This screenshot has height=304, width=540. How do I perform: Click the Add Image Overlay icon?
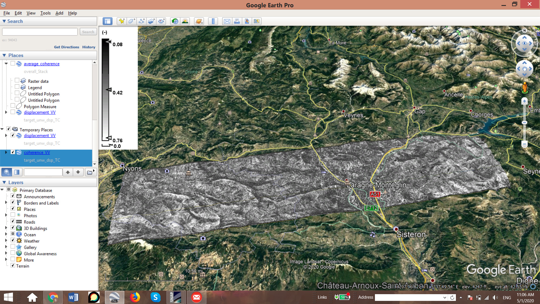(x=151, y=21)
